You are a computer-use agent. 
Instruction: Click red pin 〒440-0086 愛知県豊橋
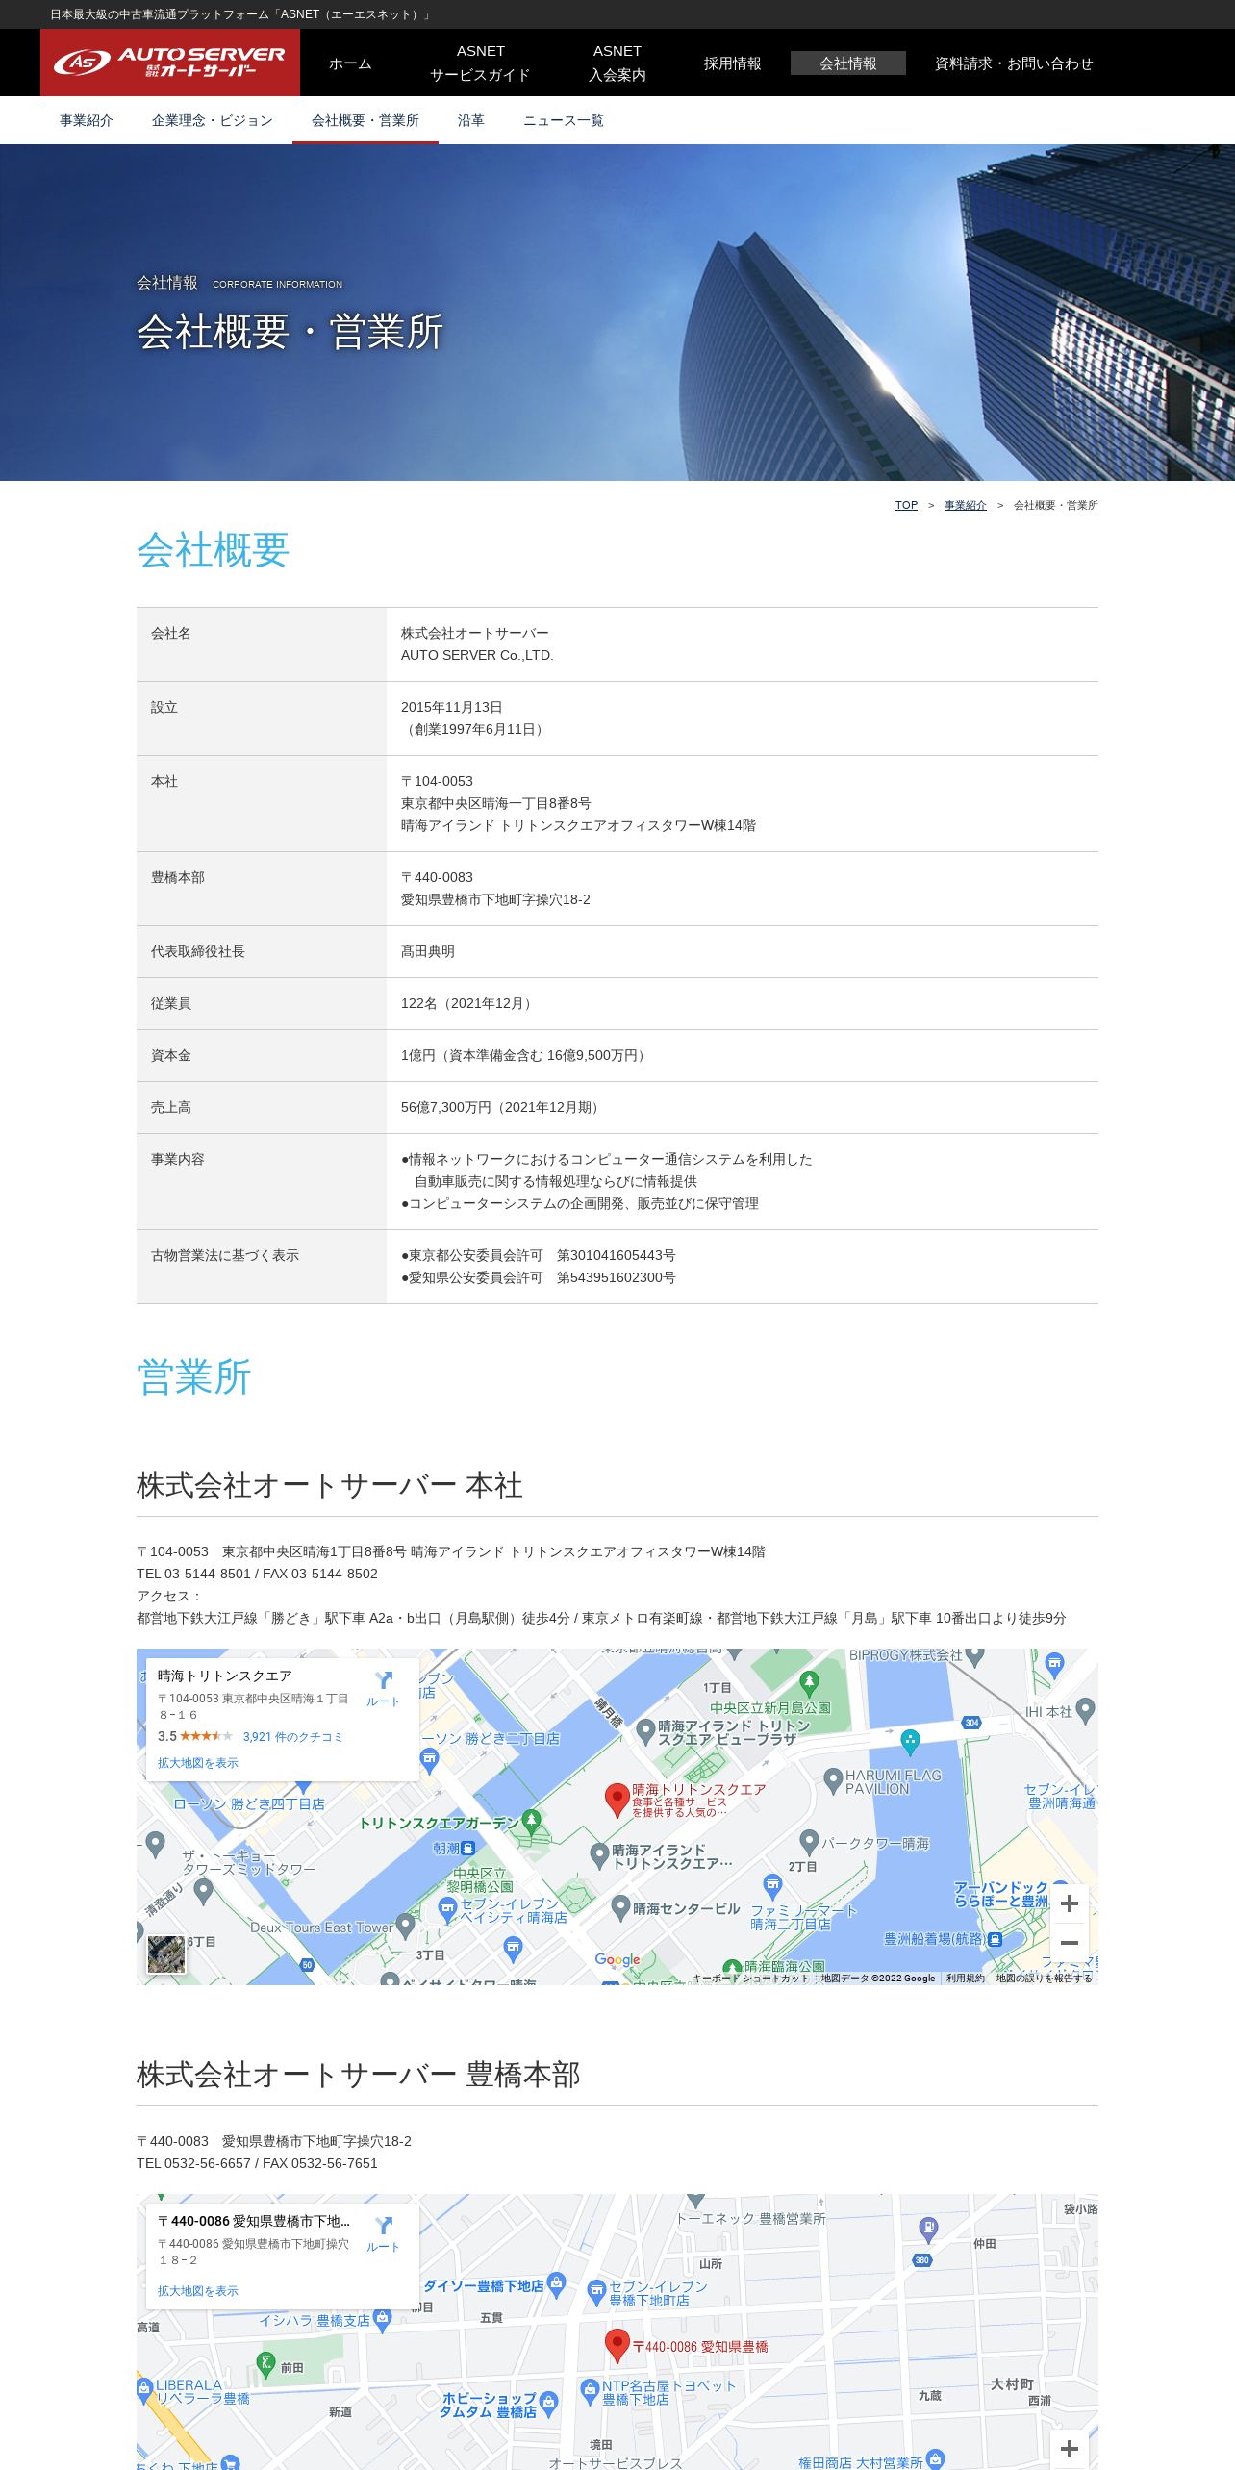click(617, 2347)
